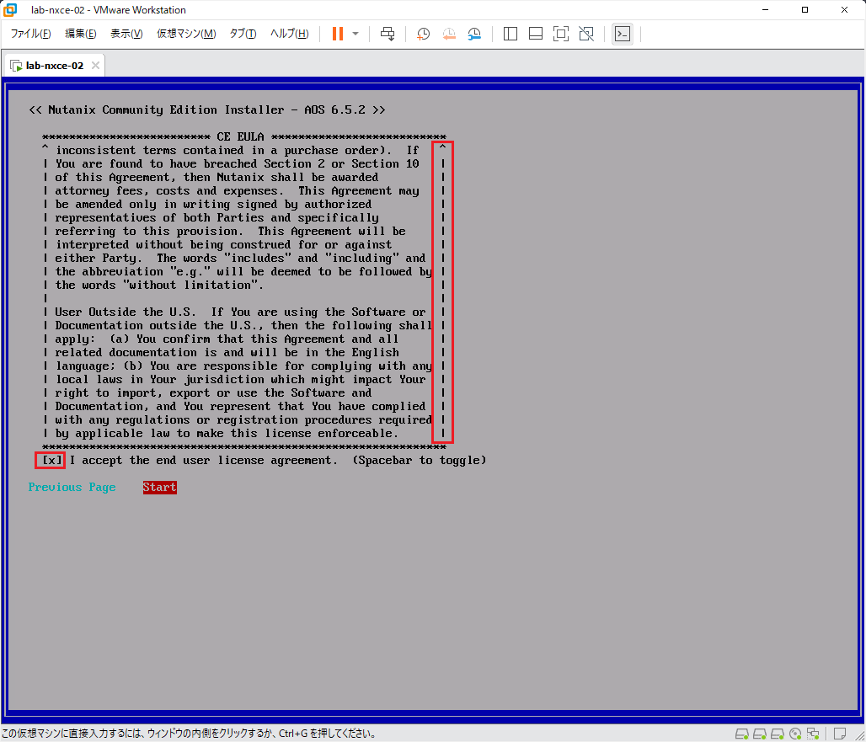Open the 仮想マシン(M) menu
Viewport: 866px width, 742px height.
coord(186,34)
